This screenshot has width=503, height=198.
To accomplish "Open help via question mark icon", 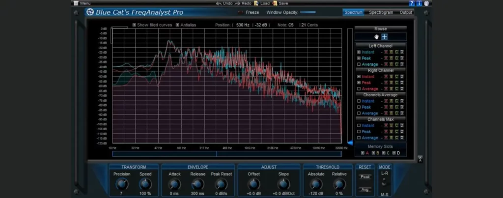I will (x=411, y=3).
